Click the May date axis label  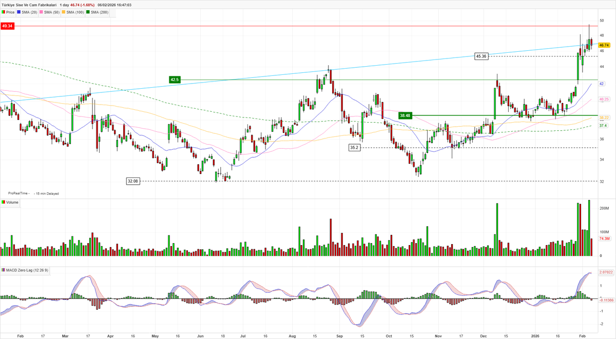click(x=156, y=335)
